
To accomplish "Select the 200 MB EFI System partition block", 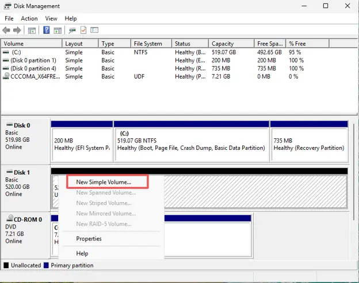I will tap(82, 142).
